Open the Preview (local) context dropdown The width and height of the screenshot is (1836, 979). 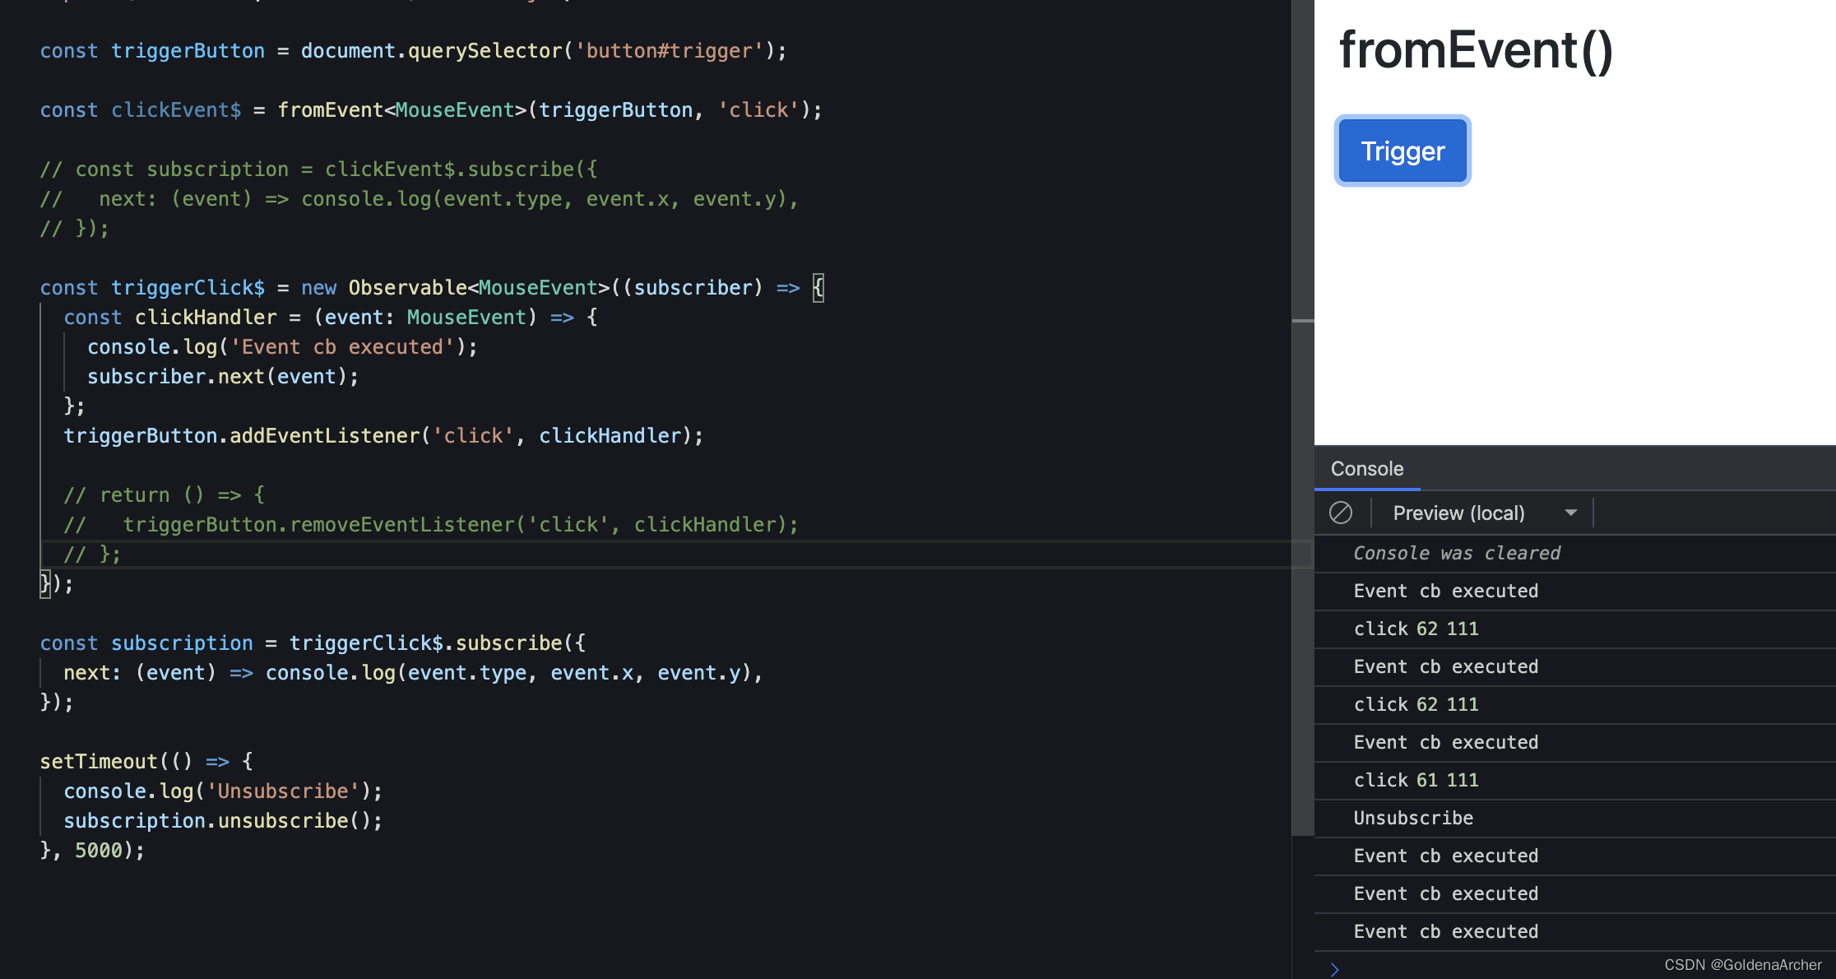click(1458, 513)
